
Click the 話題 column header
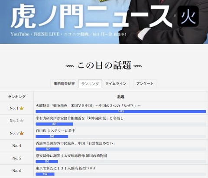(x=121, y=97)
